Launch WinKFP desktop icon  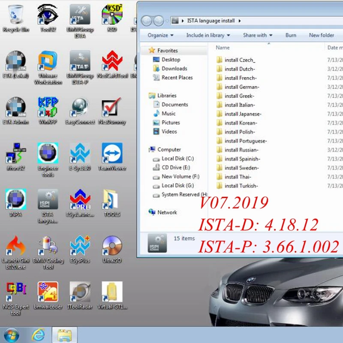48,111
